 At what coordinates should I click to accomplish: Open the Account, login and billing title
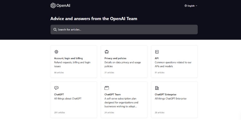[x=68, y=58]
